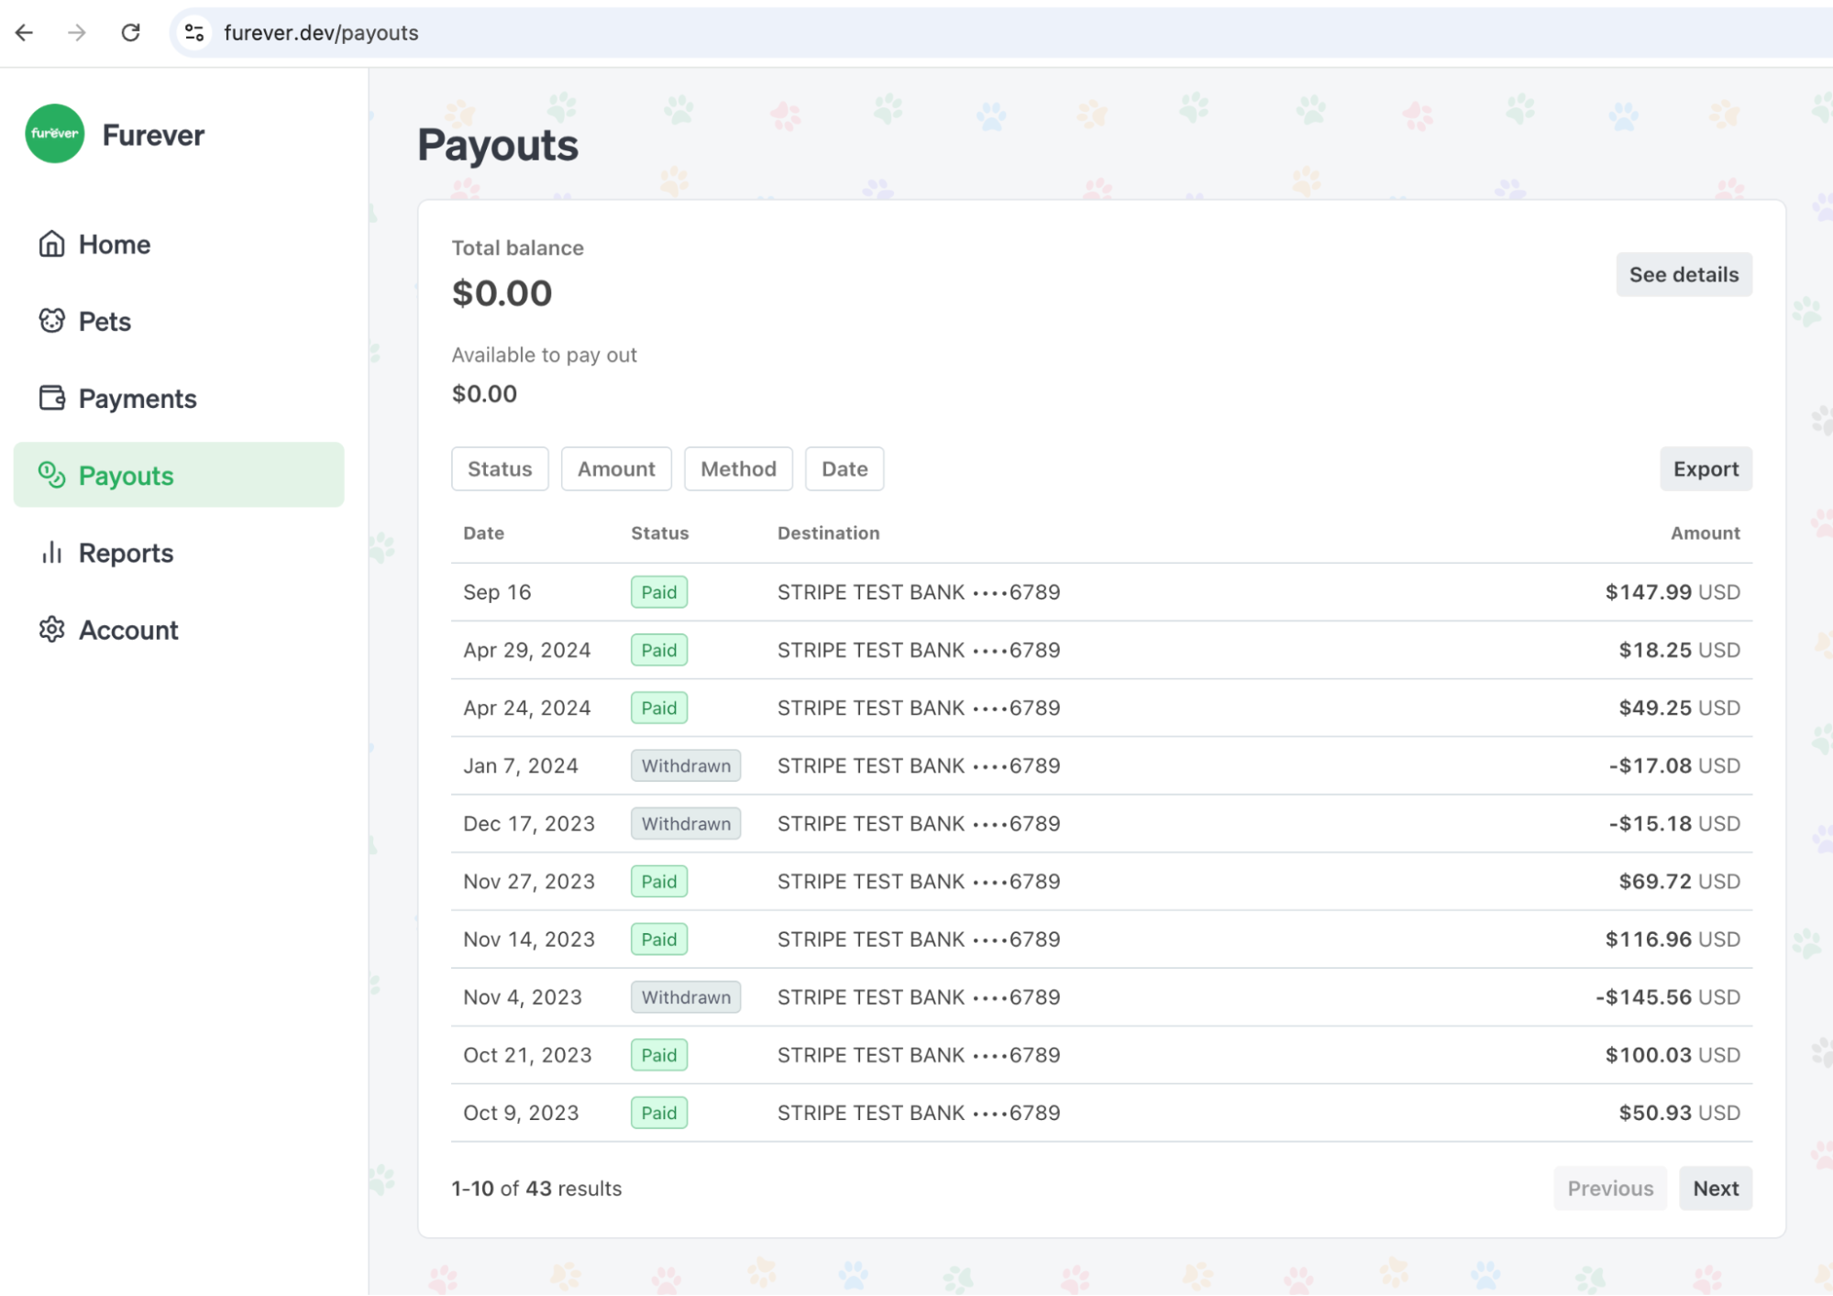Click the browser forward arrow
The image size is (1833, 1296).
[77, 33]
